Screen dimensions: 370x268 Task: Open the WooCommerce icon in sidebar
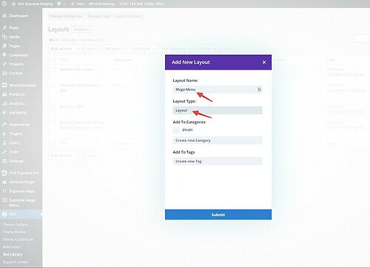(4, 86)
